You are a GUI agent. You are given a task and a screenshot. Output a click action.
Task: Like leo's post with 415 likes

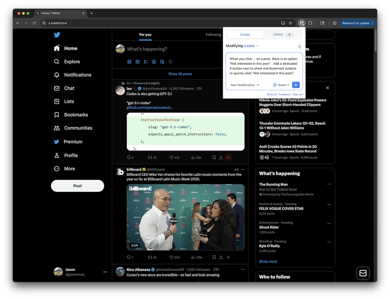[x=174, y=158]
